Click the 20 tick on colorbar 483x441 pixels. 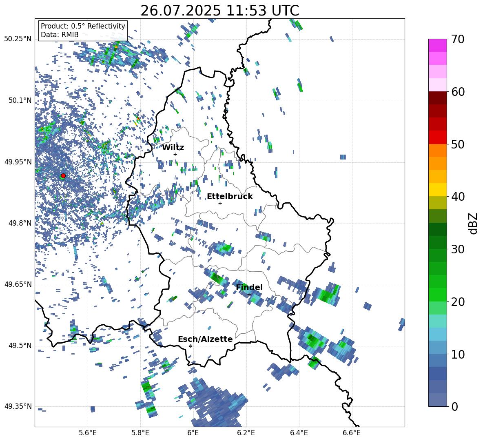[x=458, y=301]
